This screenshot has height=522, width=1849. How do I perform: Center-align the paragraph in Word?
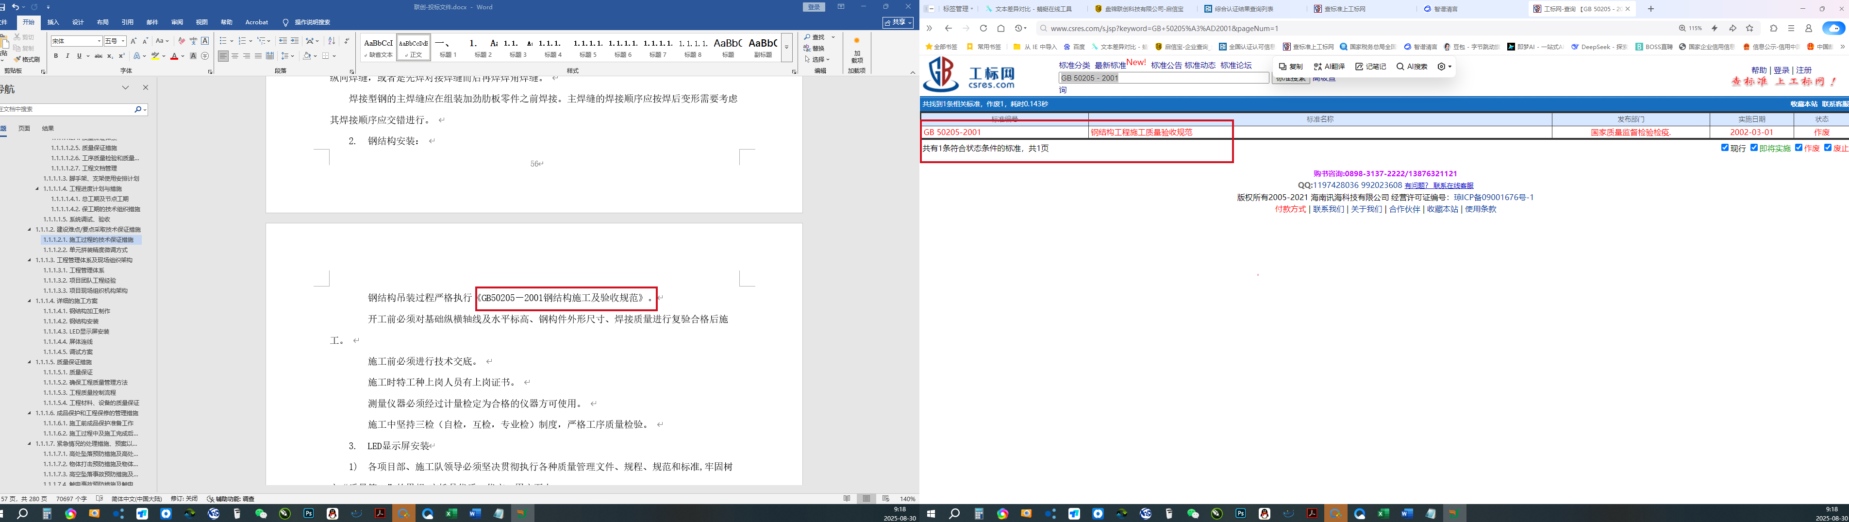235,56
